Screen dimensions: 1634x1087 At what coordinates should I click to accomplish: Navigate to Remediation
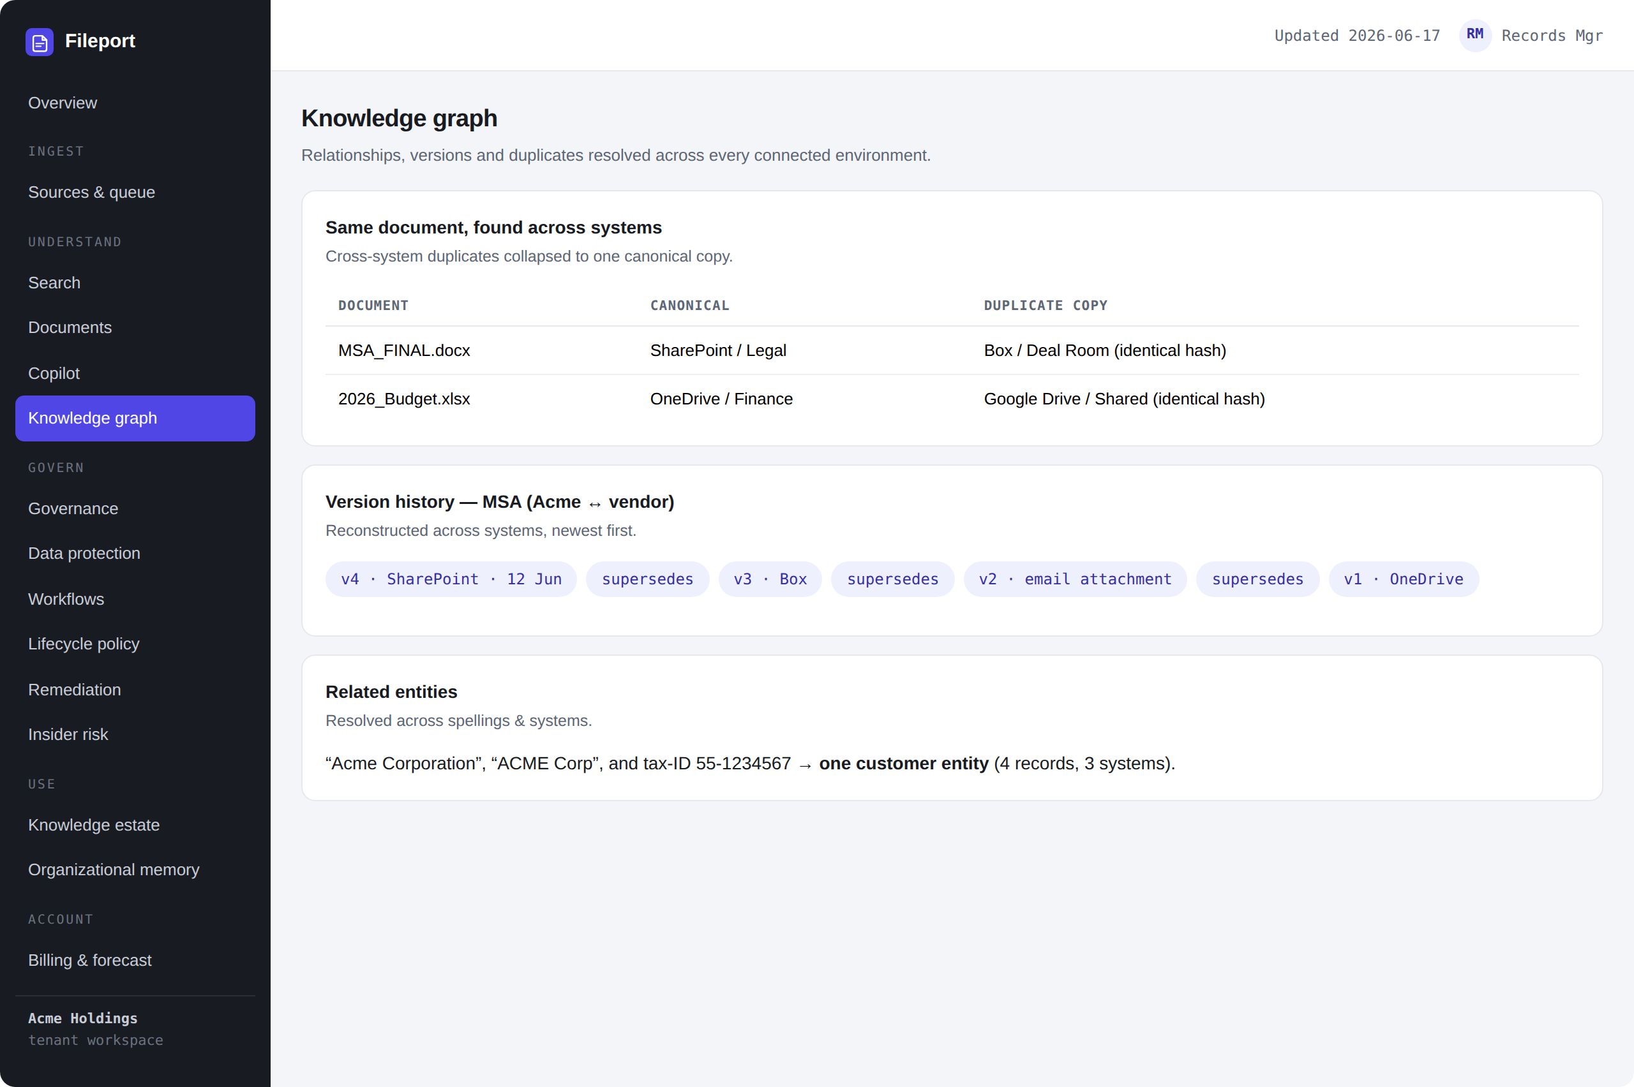coord(135,690)
